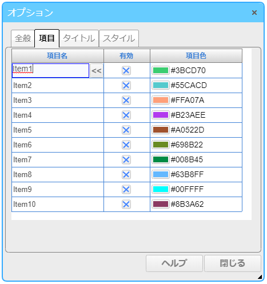
Task: Click the 項目色 column header
Action: (196, 56)
